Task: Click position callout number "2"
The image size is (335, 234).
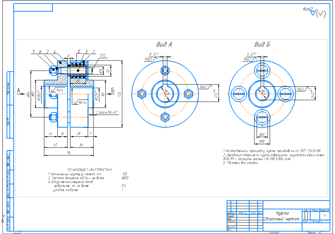Action: 48,52
